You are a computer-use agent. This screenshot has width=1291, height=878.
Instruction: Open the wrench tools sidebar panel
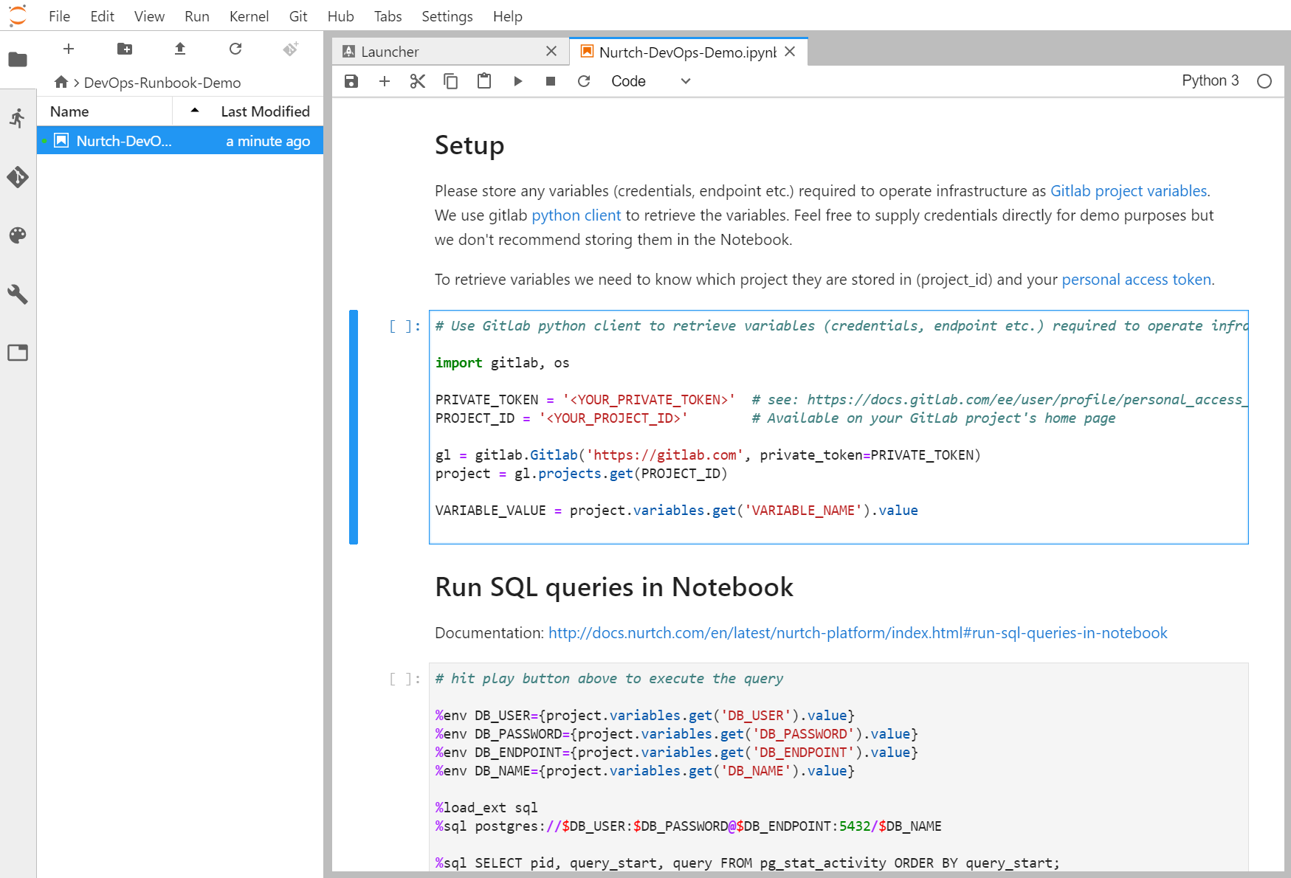18,294
